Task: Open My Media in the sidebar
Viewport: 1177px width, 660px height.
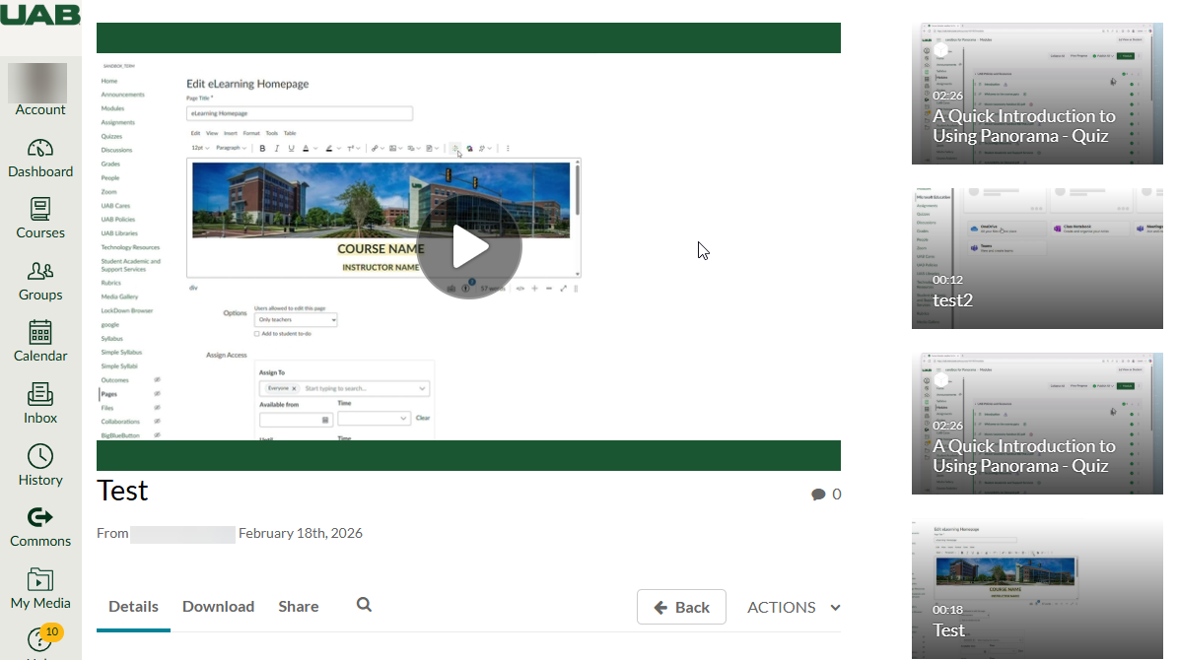Action: [40, 580]
